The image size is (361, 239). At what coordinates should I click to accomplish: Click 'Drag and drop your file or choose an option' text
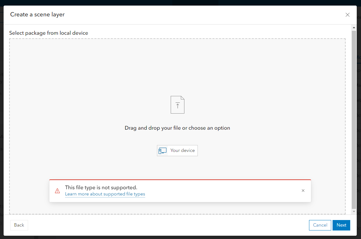point(177,128)
